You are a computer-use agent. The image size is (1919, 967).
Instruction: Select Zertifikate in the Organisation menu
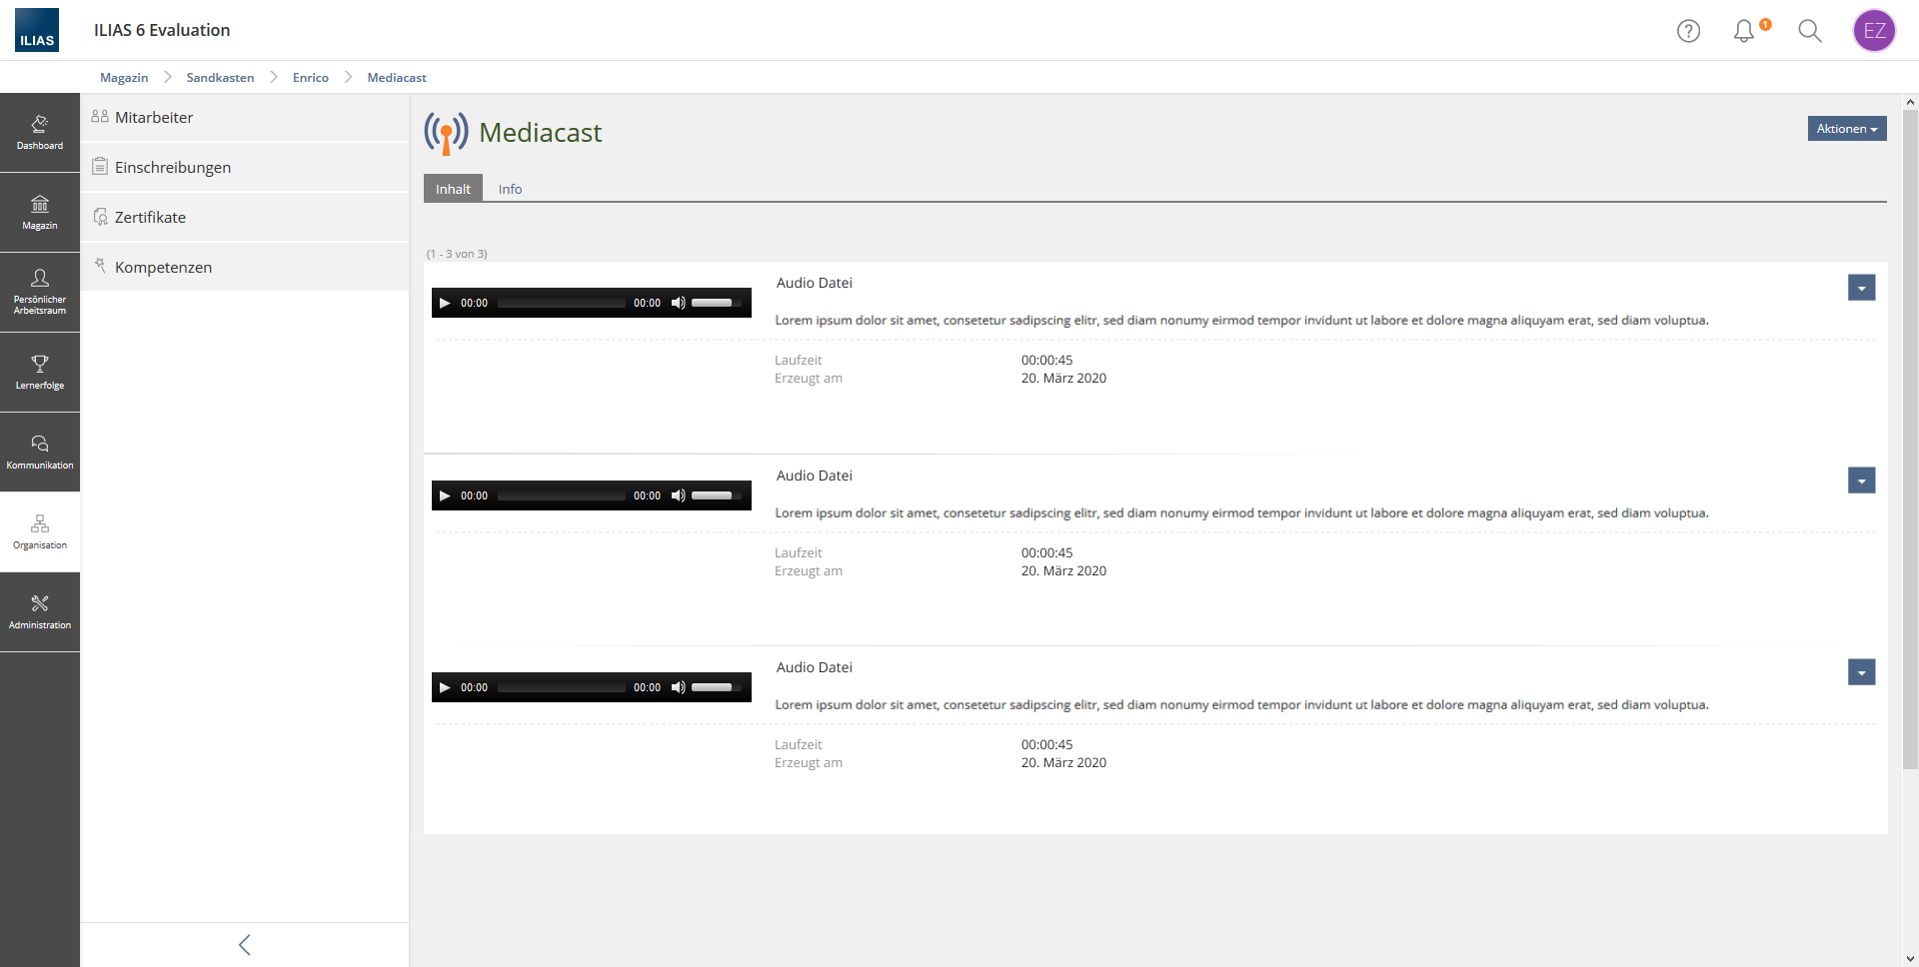coord(150,217)
